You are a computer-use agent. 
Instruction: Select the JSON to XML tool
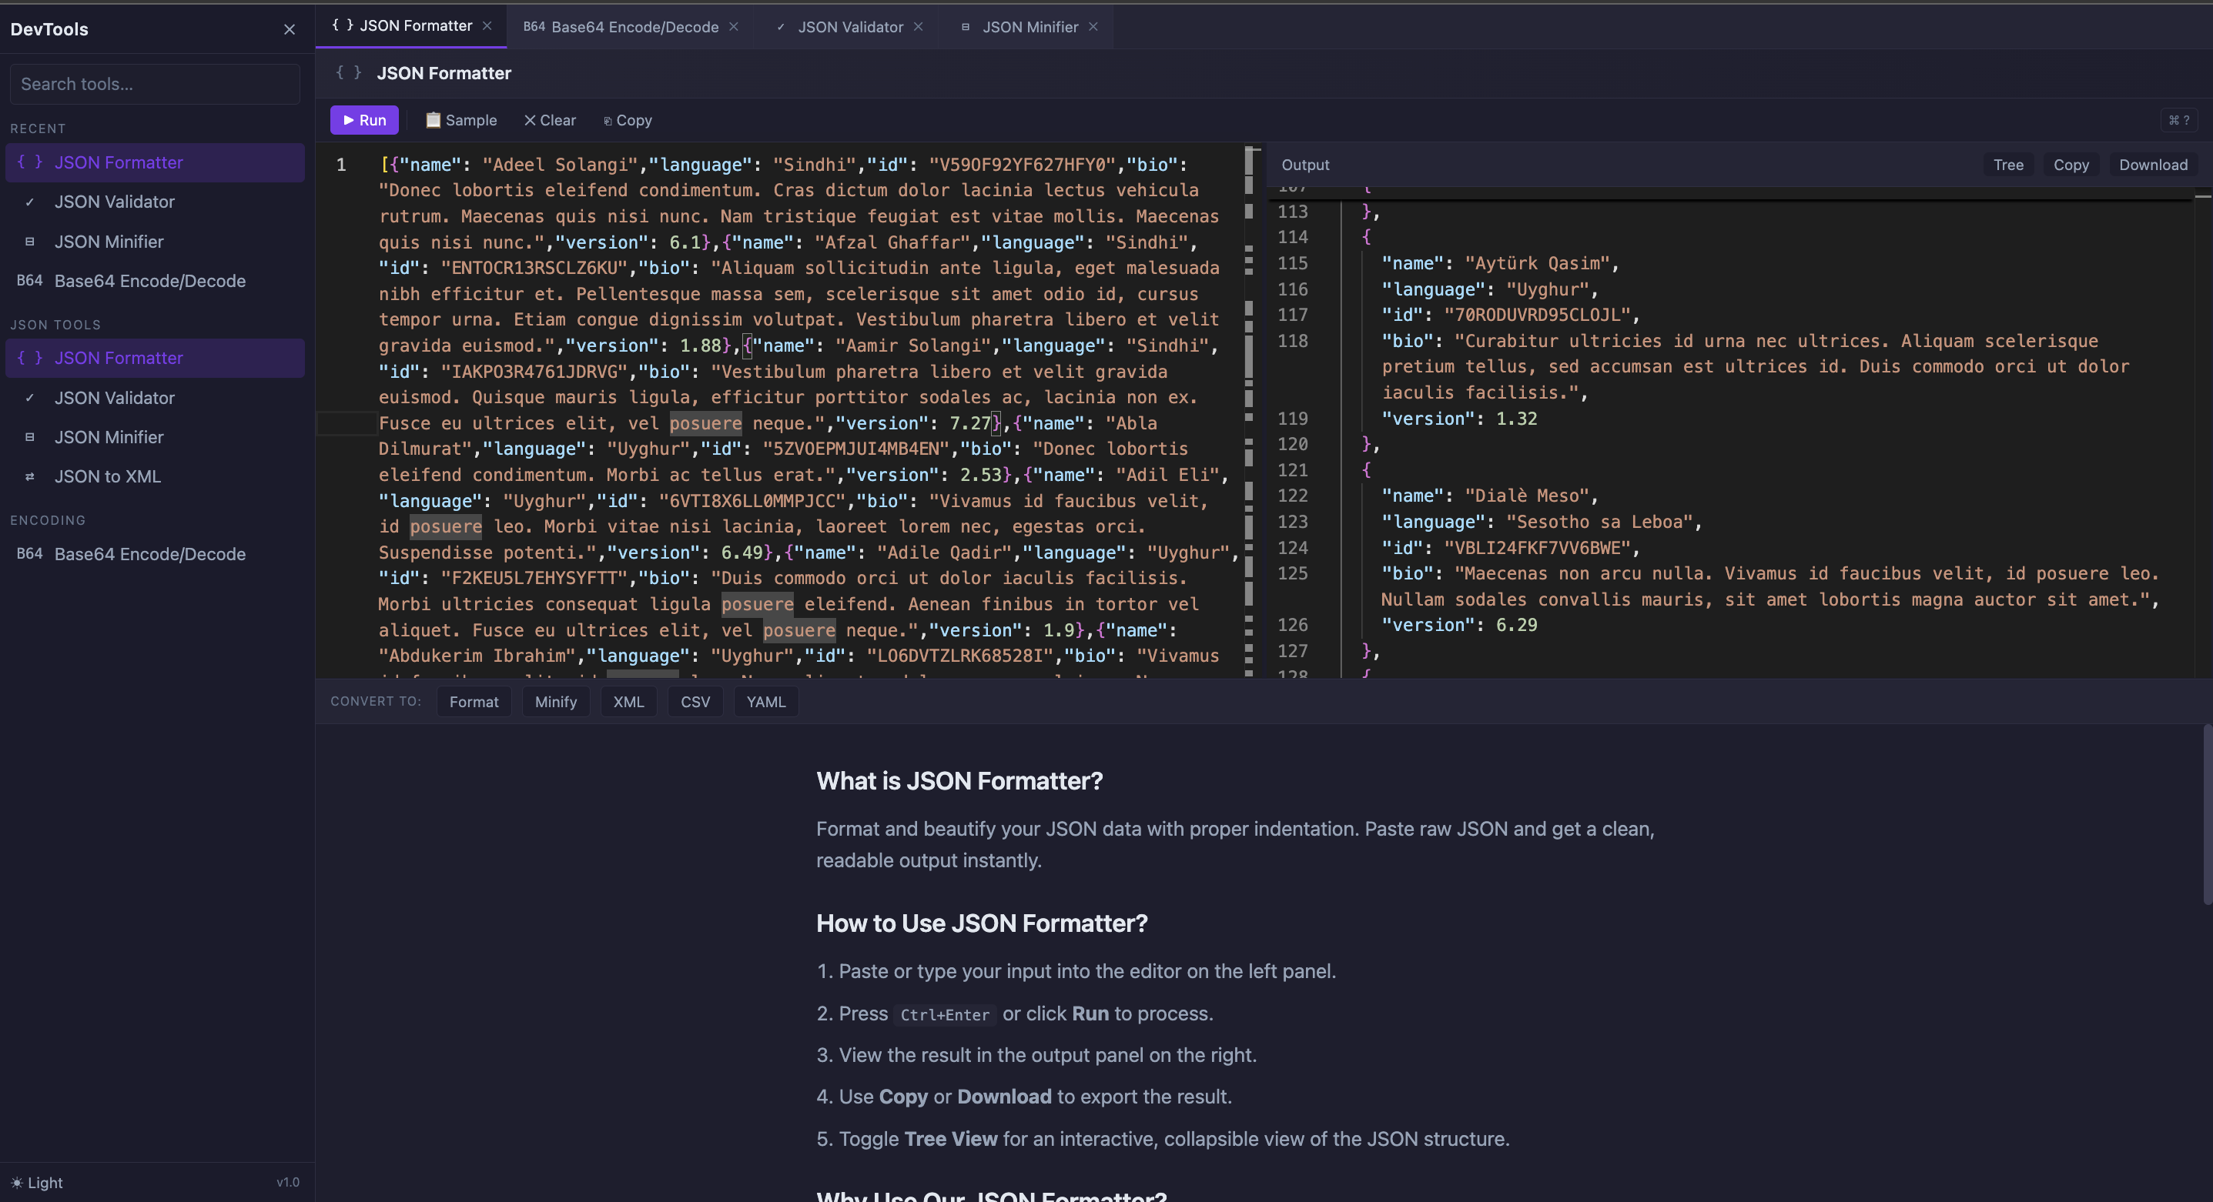[x=106, y=476]
